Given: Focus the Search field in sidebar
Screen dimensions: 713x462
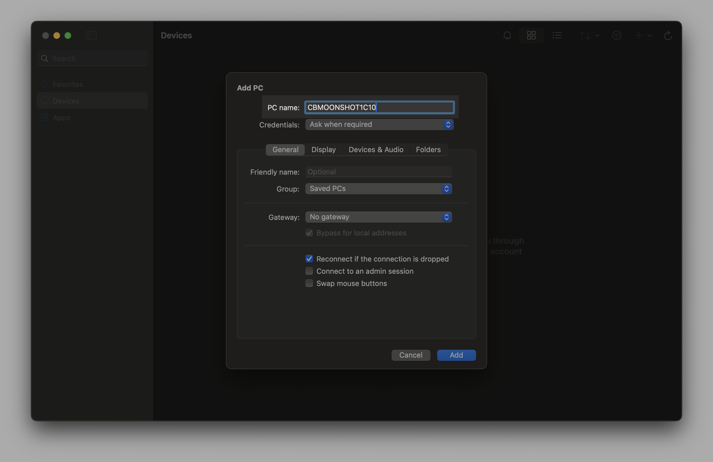Looking at the screenshot, I should pos(92,58).
